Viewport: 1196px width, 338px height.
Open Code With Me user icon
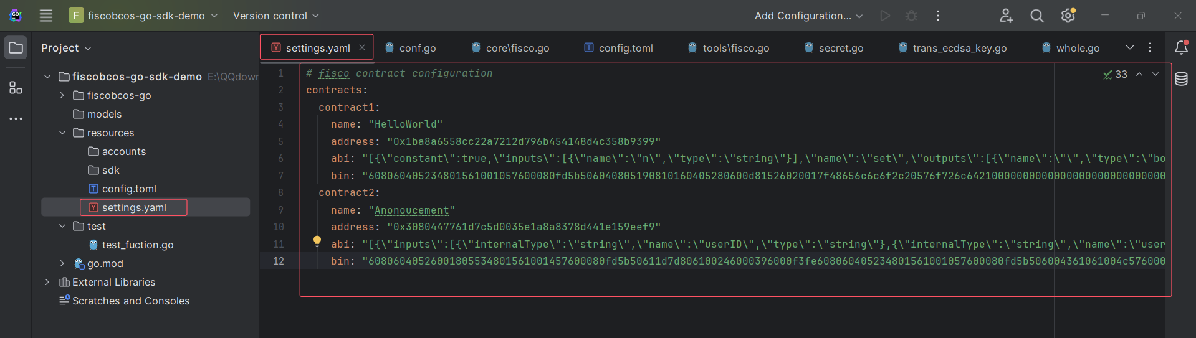1006,16
